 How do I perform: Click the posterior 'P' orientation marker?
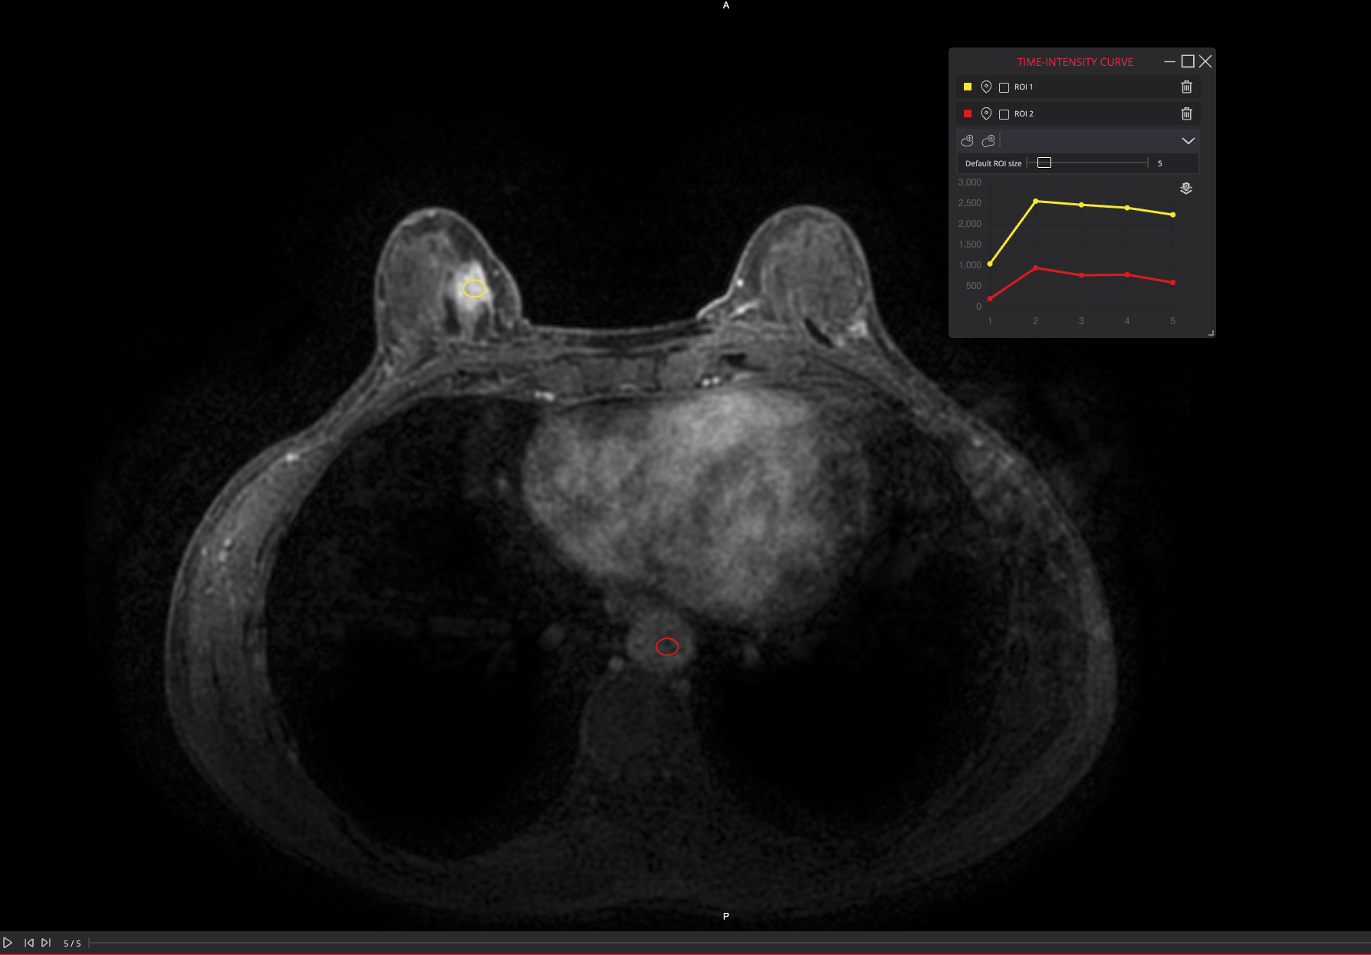(x=726, y=916)
